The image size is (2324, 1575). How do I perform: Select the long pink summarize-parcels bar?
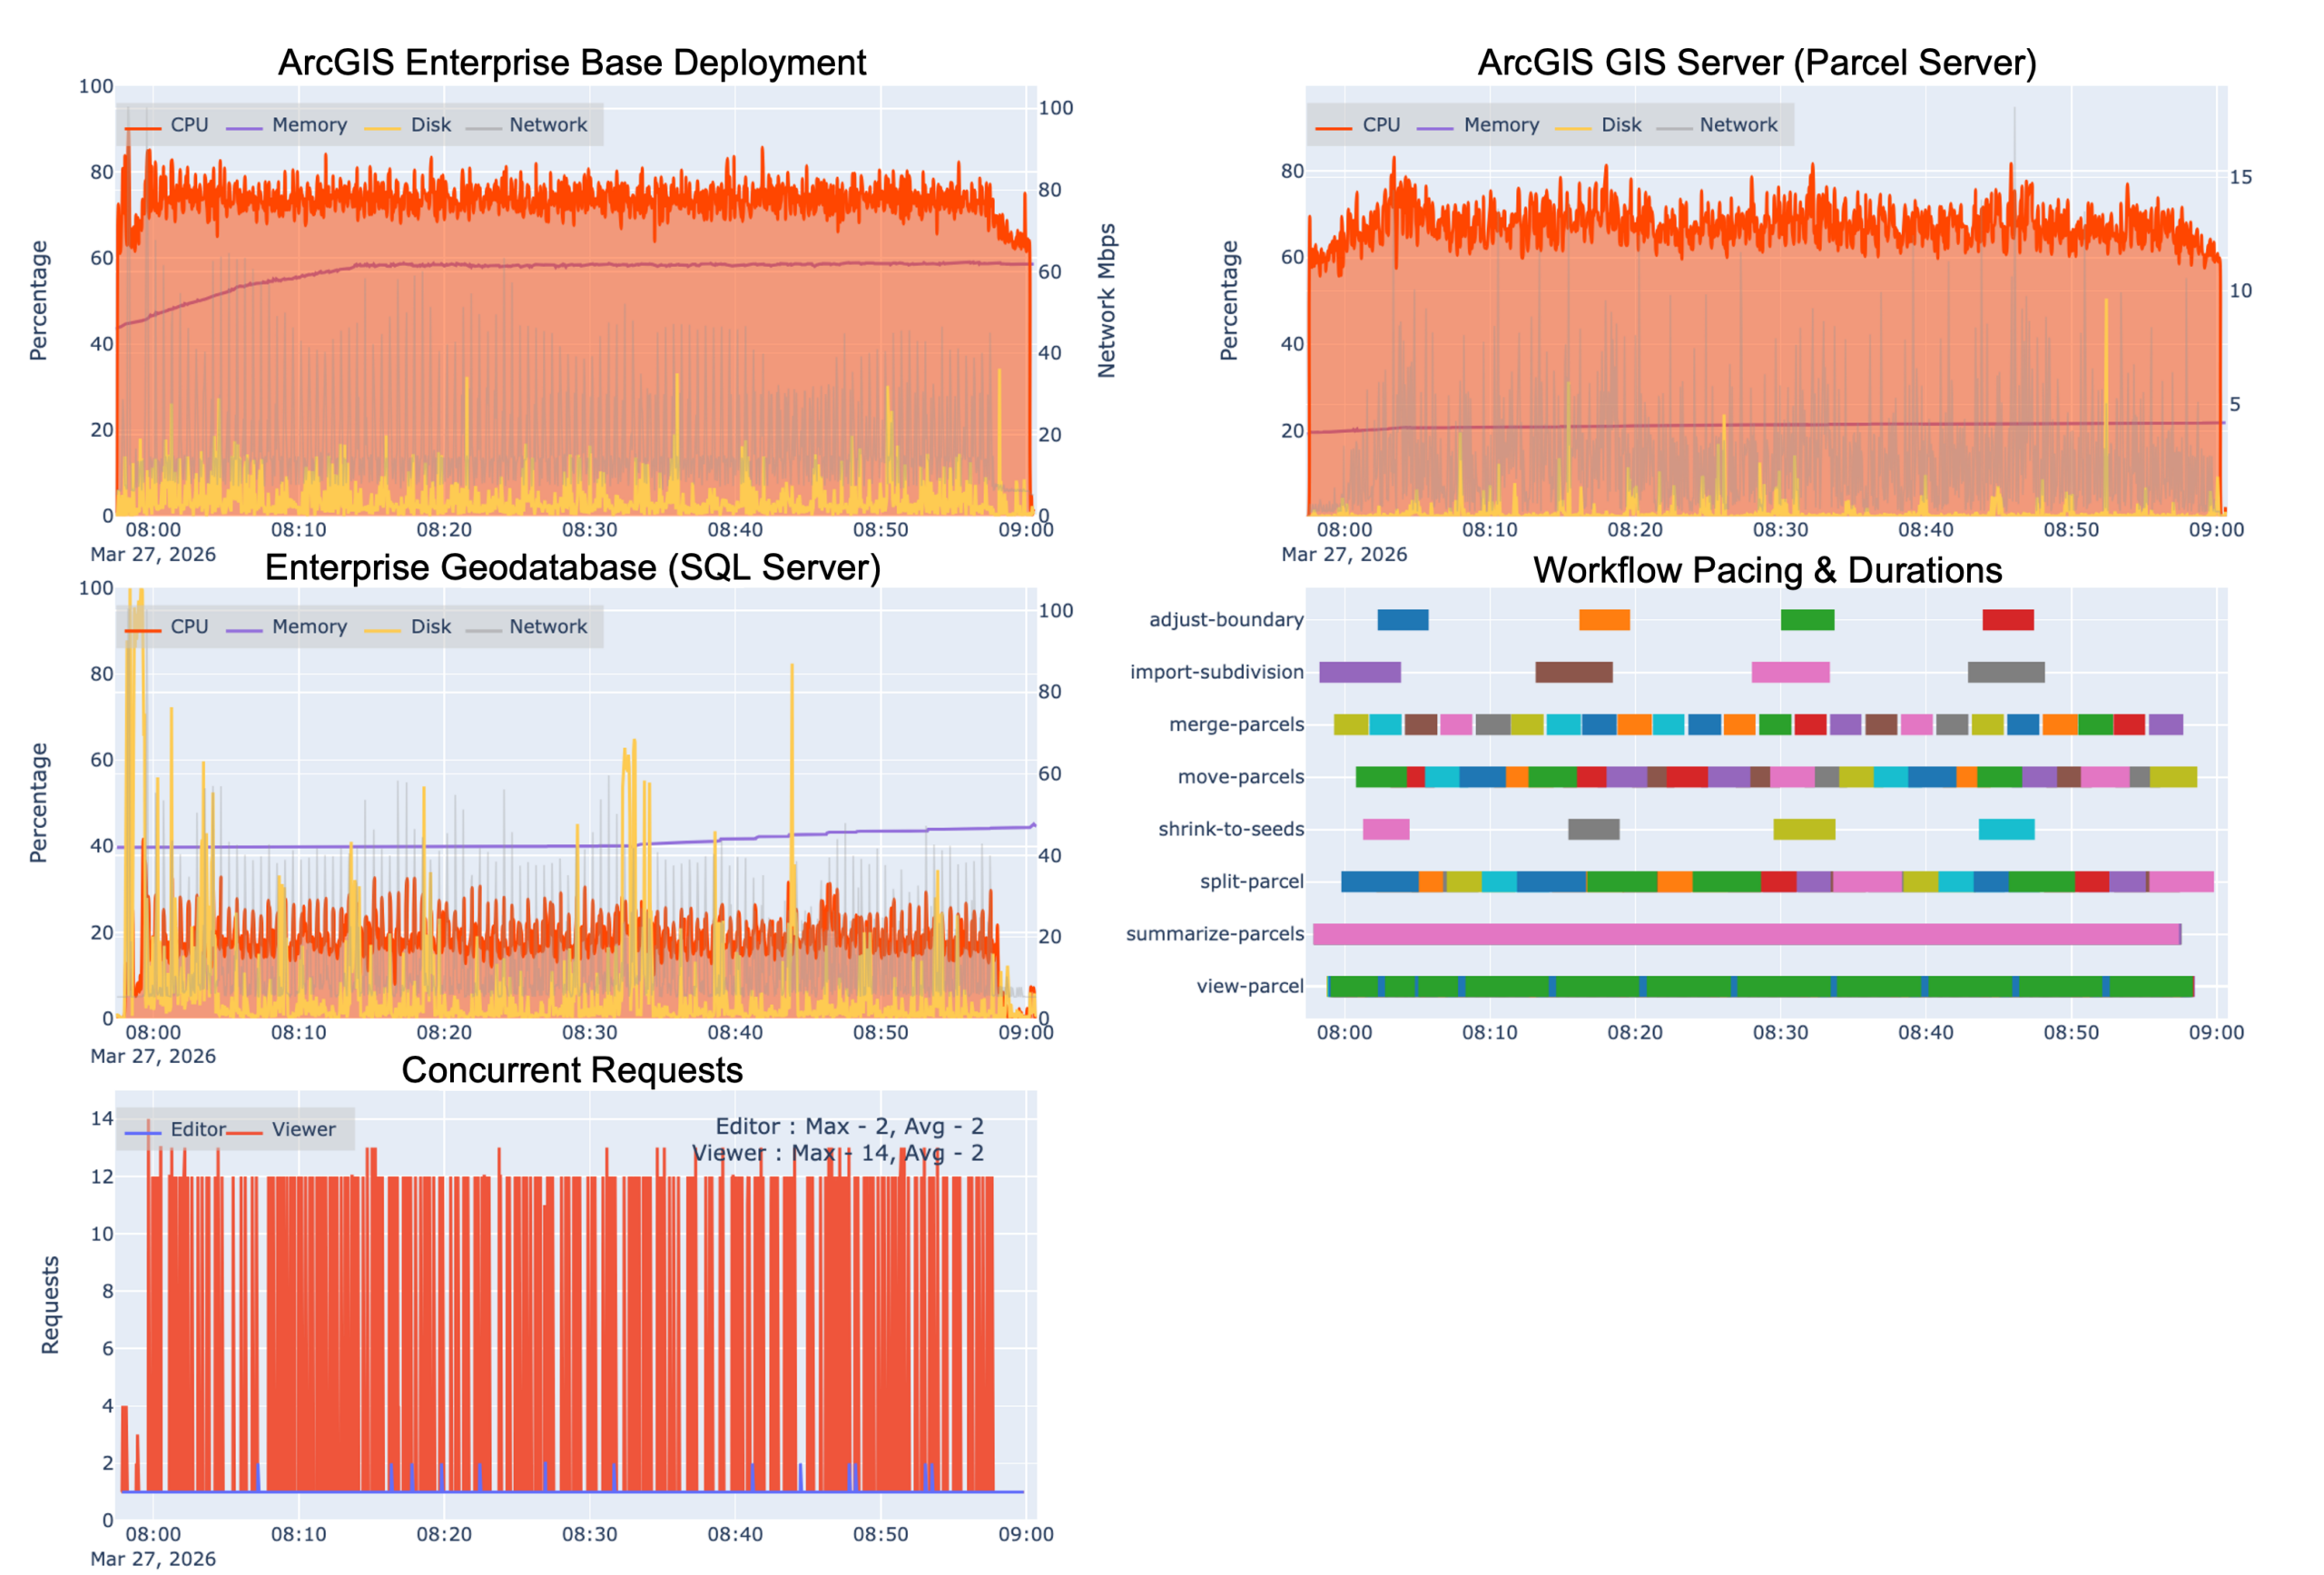point(1745,934)
